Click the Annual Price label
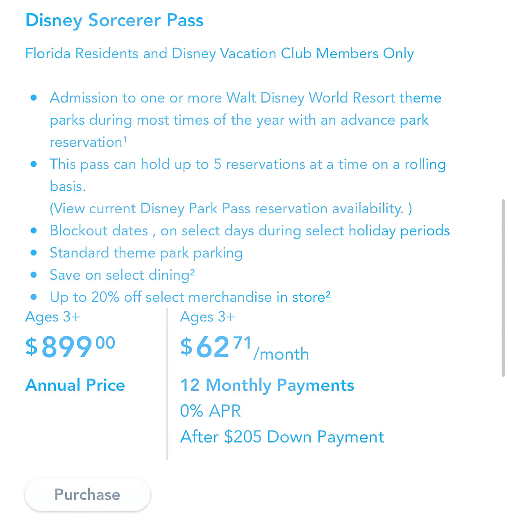Screen dimensions: 509x529 tap(75, 385)
